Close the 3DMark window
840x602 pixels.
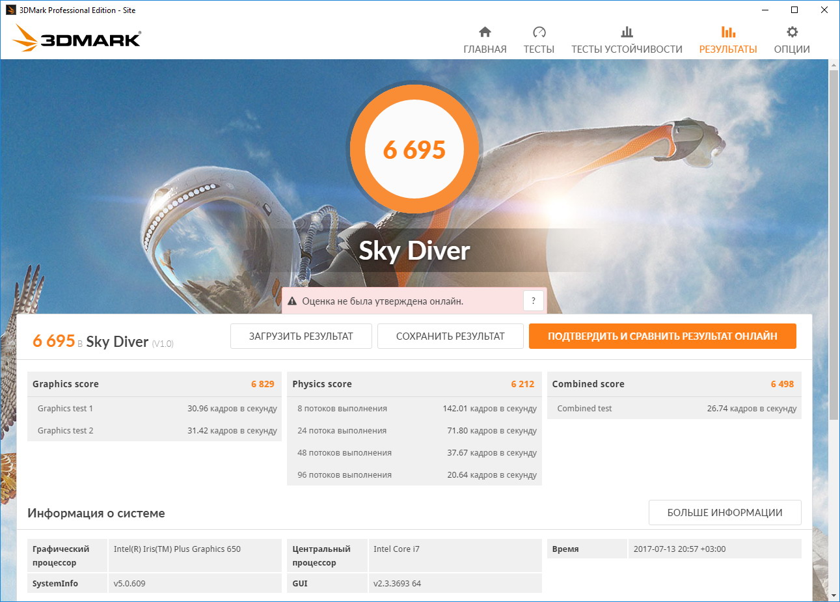click(824, 10)
